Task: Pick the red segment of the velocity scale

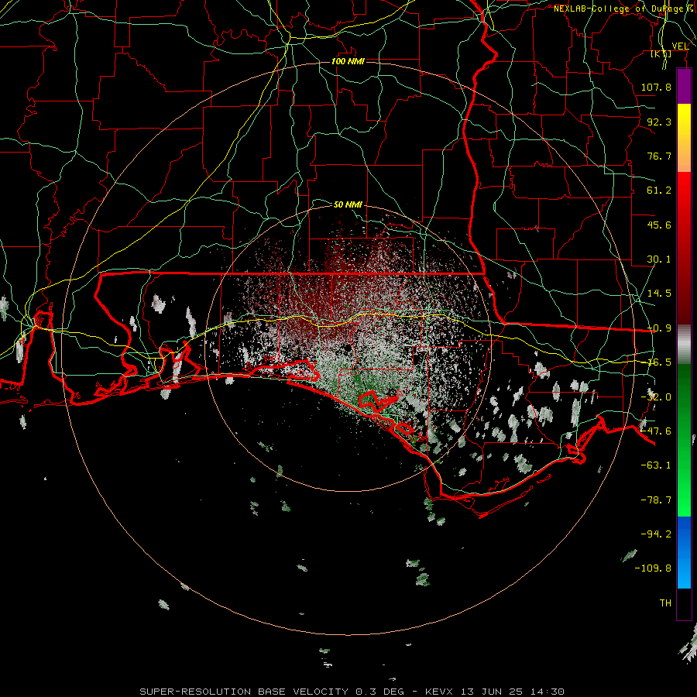Action: pyautogui.click(x=684, y=248)
